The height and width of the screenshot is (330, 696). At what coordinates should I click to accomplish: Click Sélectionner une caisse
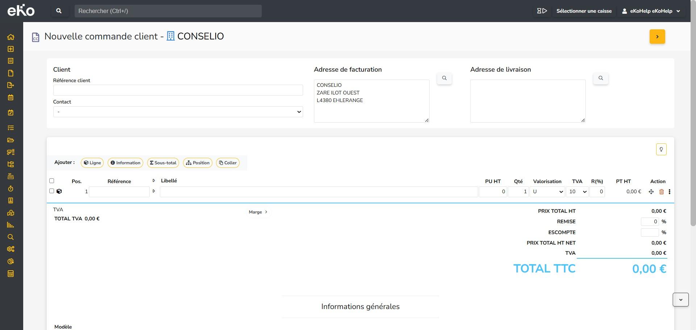(x=584, y=11)
